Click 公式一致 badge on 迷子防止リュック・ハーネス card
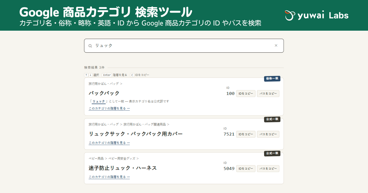Viewport: 368px width, 193px height. pyautogui.click(x=272, y=153)
